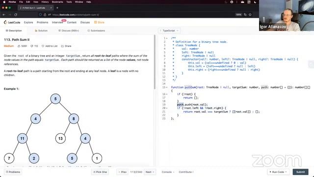
Task: Click the title '113. Path Sum II'
Action: tap(17, 40)
